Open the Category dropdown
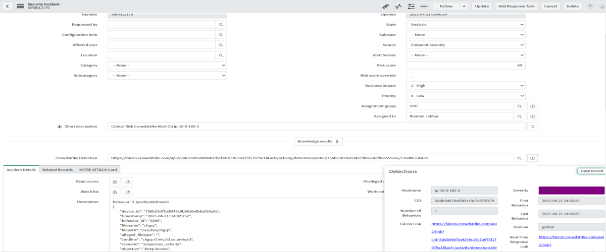606x252 pixels. point(167,66)
